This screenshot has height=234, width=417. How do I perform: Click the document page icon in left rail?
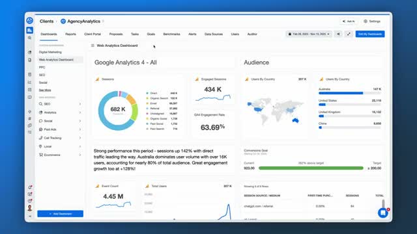click(30, 60)
